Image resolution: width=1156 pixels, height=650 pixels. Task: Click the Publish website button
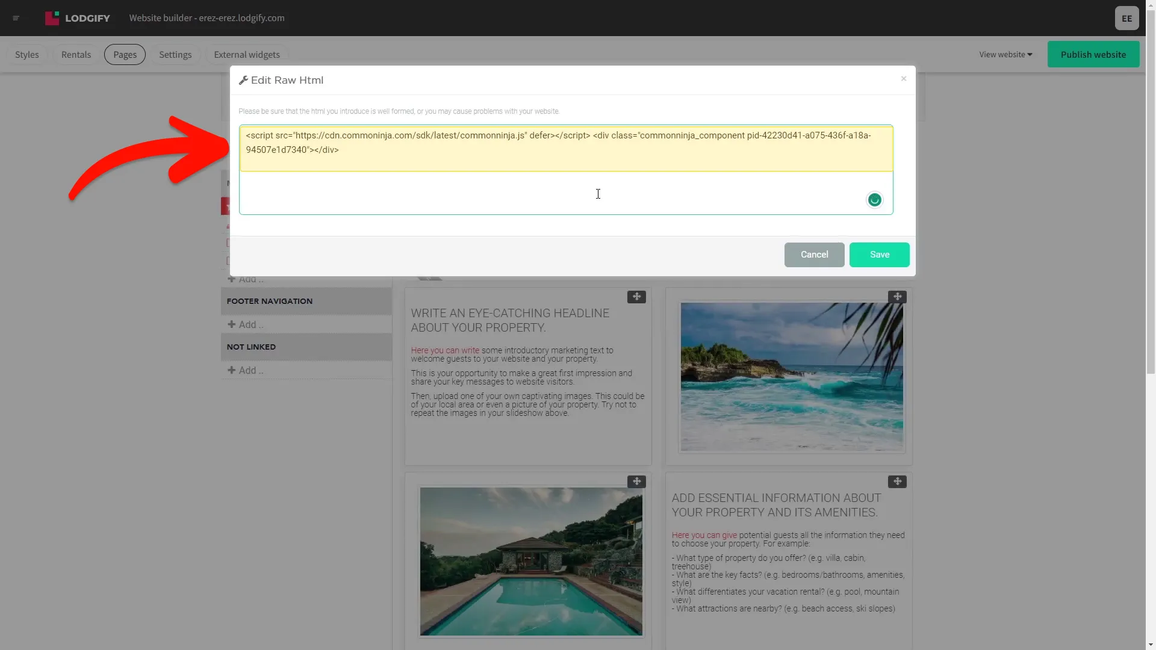[x=1093, y=54]
